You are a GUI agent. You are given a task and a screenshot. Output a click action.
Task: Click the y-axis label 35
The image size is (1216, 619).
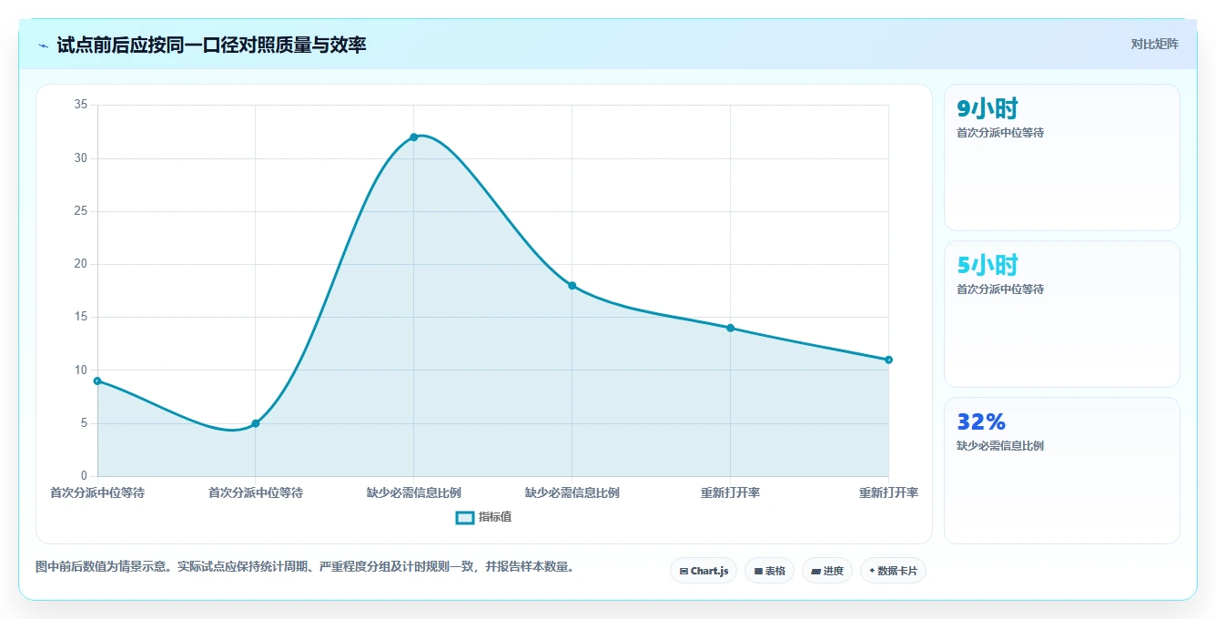coord(80,105)
